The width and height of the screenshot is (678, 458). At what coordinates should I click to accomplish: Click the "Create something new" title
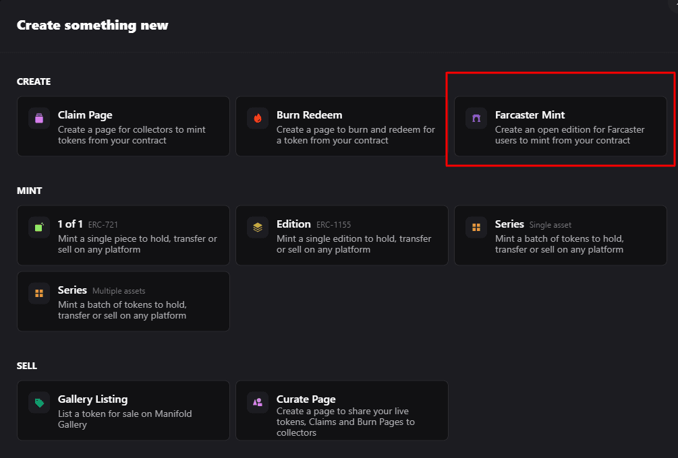pos(92,25)
